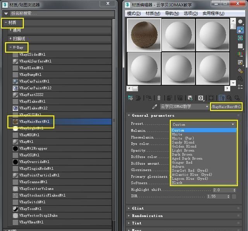Screen dimensions: 248x231
Task: Open the Preset Custom dropdown
Action: point(204,124)
